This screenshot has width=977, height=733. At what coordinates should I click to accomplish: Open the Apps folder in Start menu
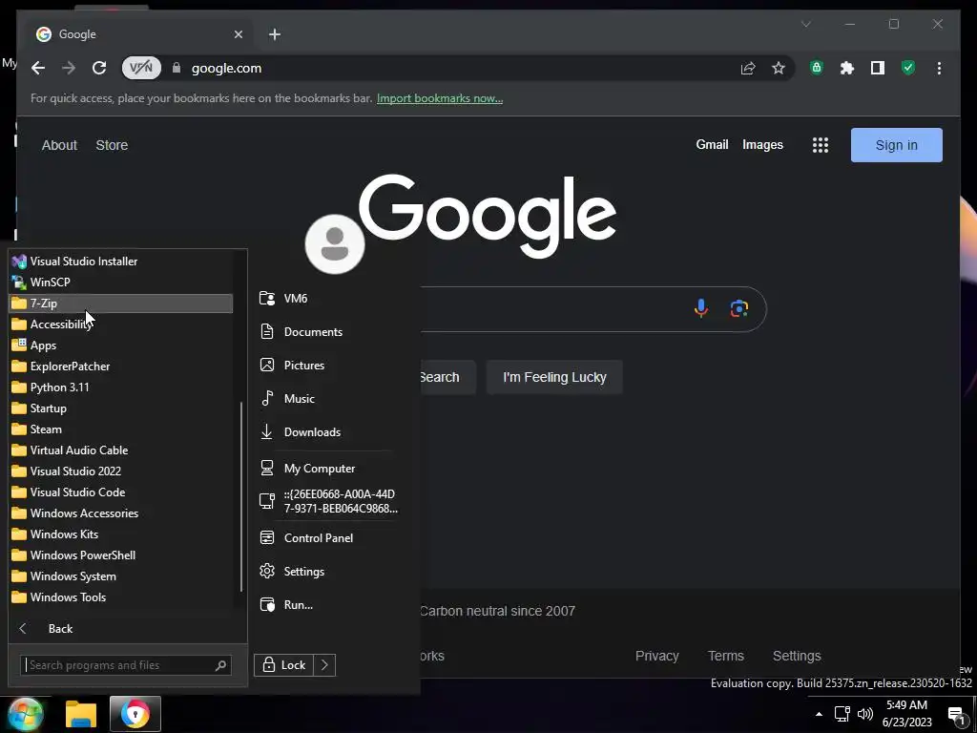pos(121,346)
